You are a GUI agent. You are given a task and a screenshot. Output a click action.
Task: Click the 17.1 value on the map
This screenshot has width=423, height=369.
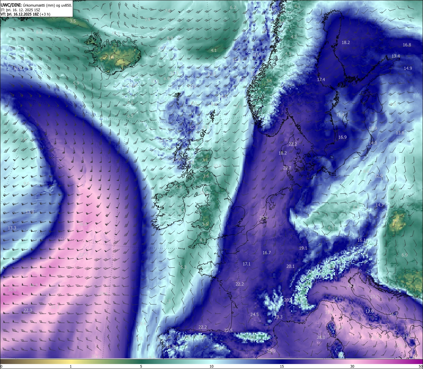click(247, 264)
